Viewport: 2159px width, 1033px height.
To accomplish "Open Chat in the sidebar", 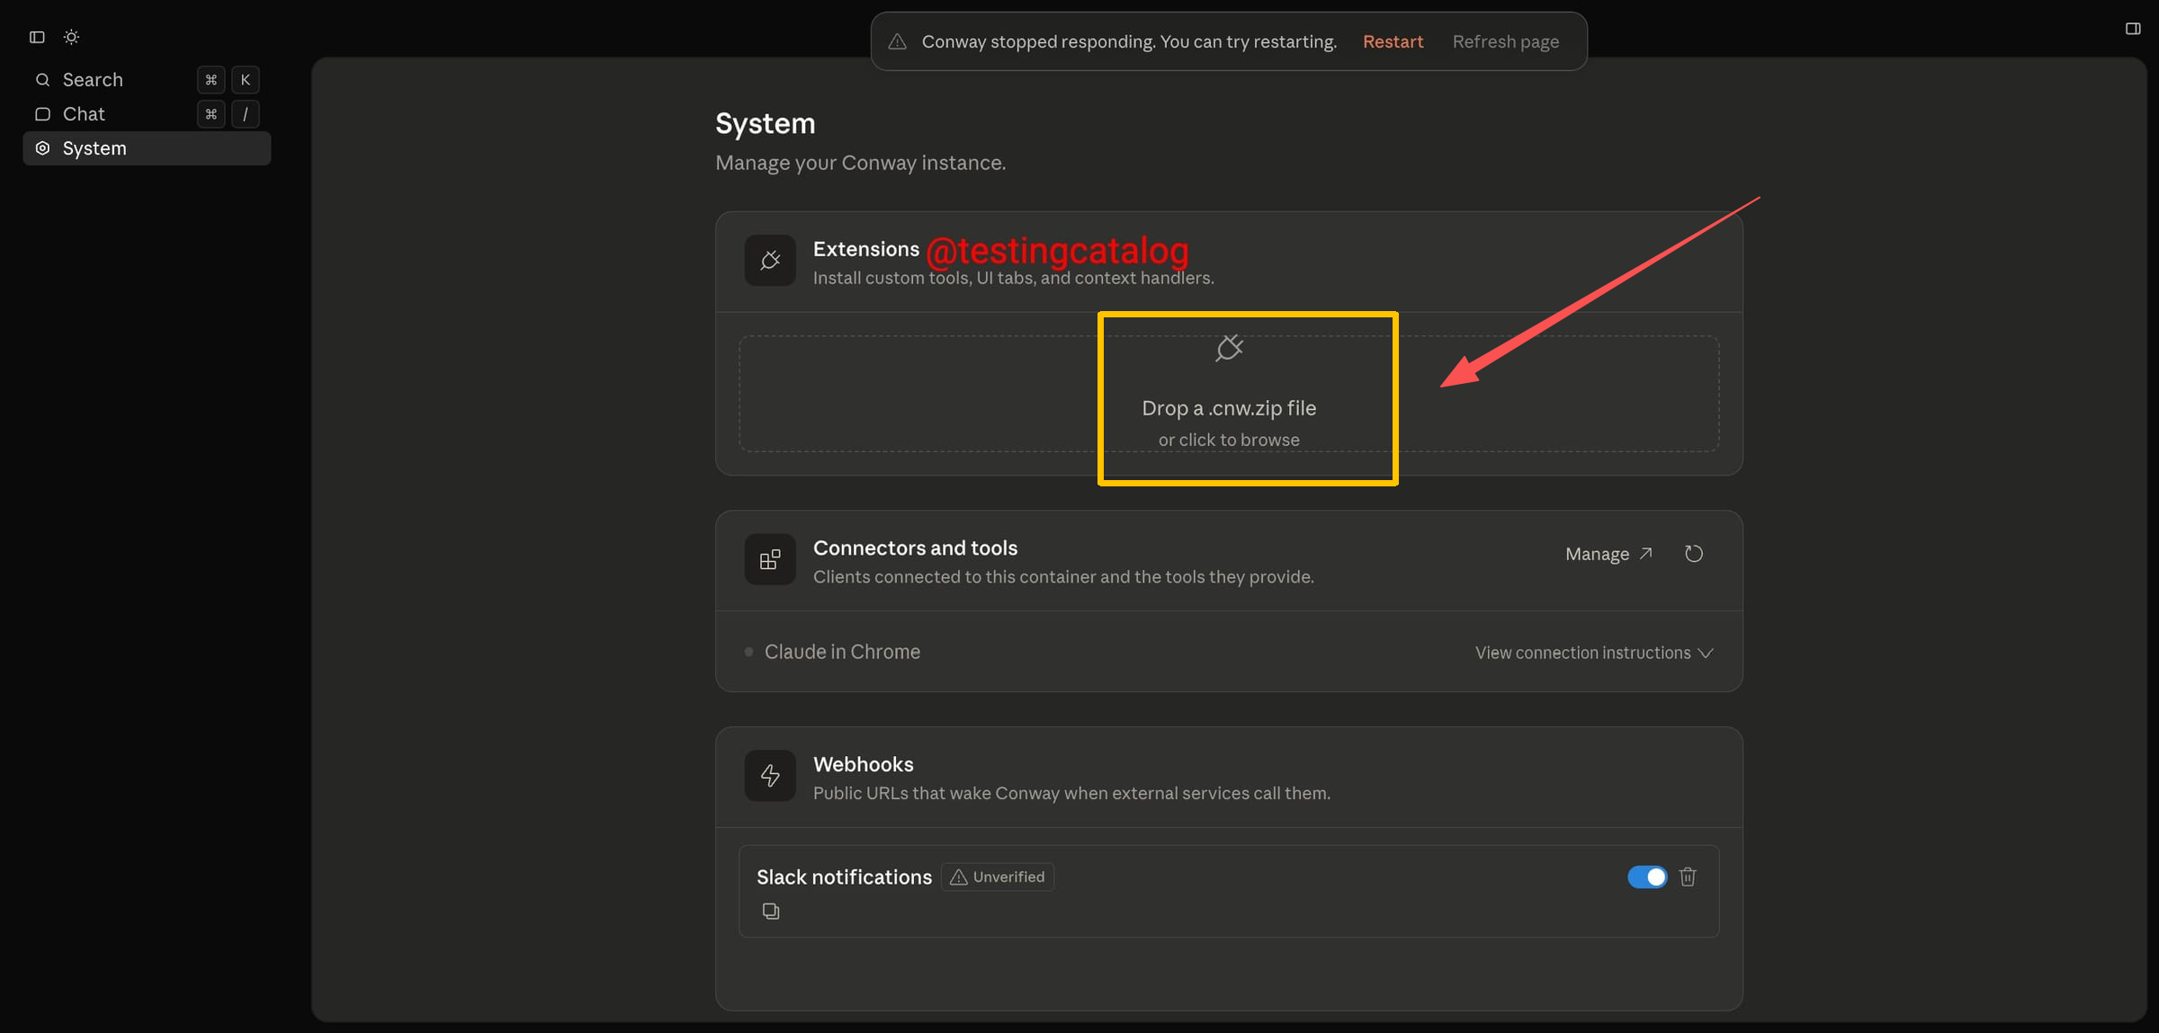I will (84, 114).
